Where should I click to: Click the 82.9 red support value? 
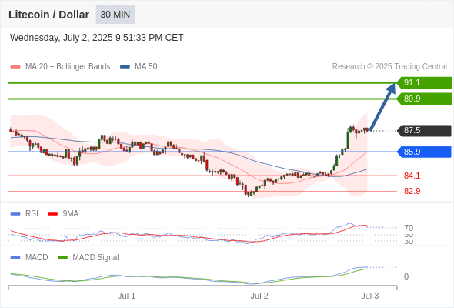point(412,191)
